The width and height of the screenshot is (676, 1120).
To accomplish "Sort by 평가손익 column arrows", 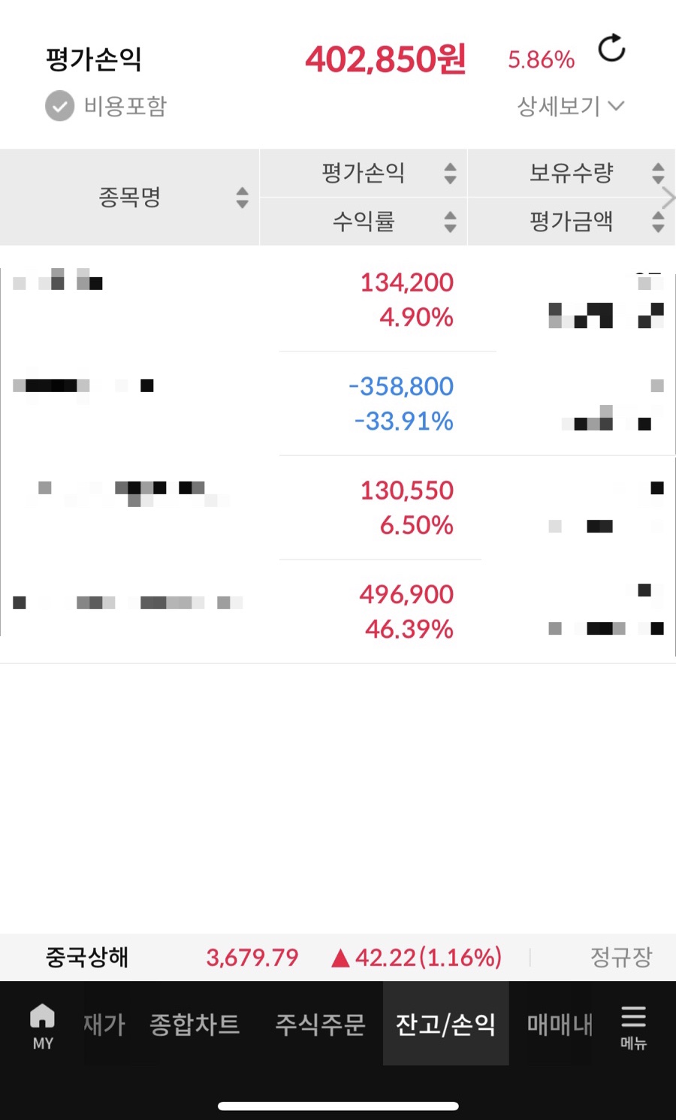I will pos(450,174).
